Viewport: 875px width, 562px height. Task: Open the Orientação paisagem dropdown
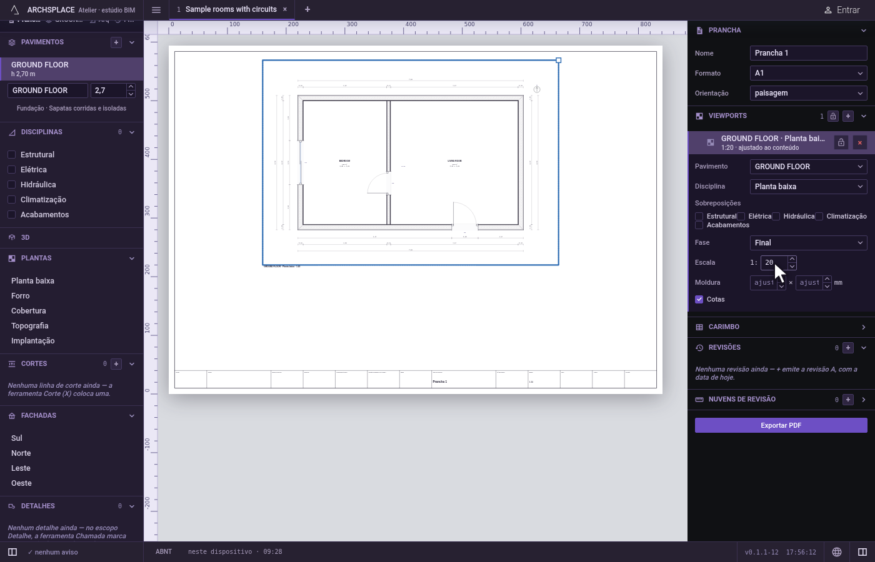pos(808,93)
